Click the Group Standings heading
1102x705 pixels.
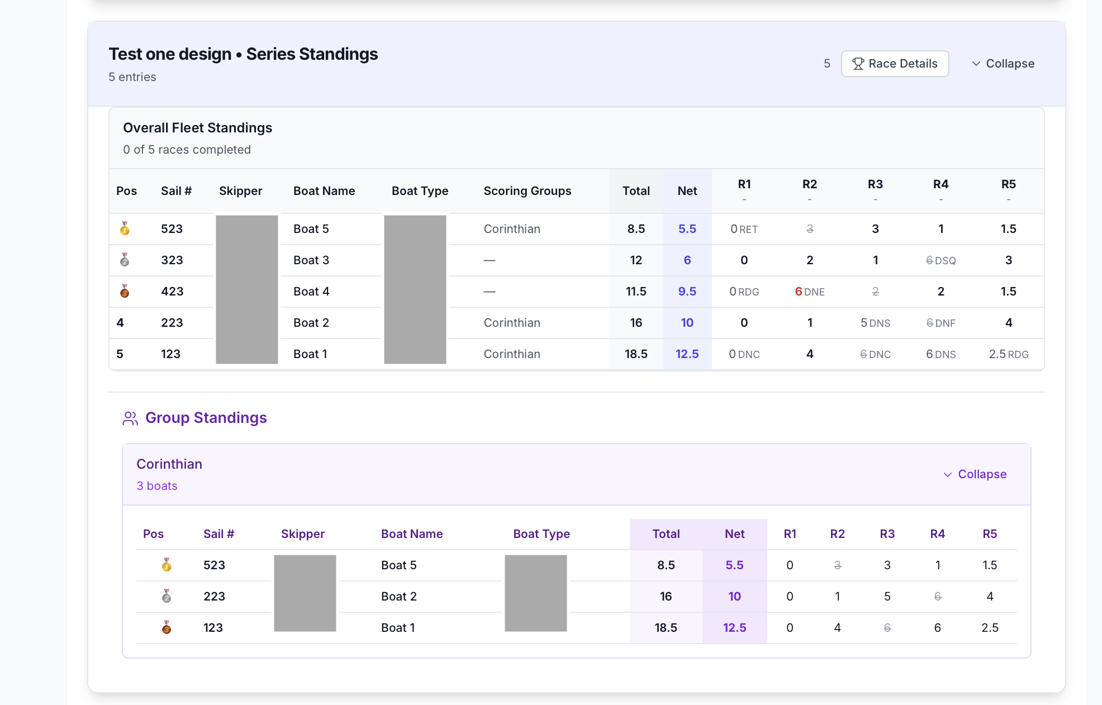[206, 418]
